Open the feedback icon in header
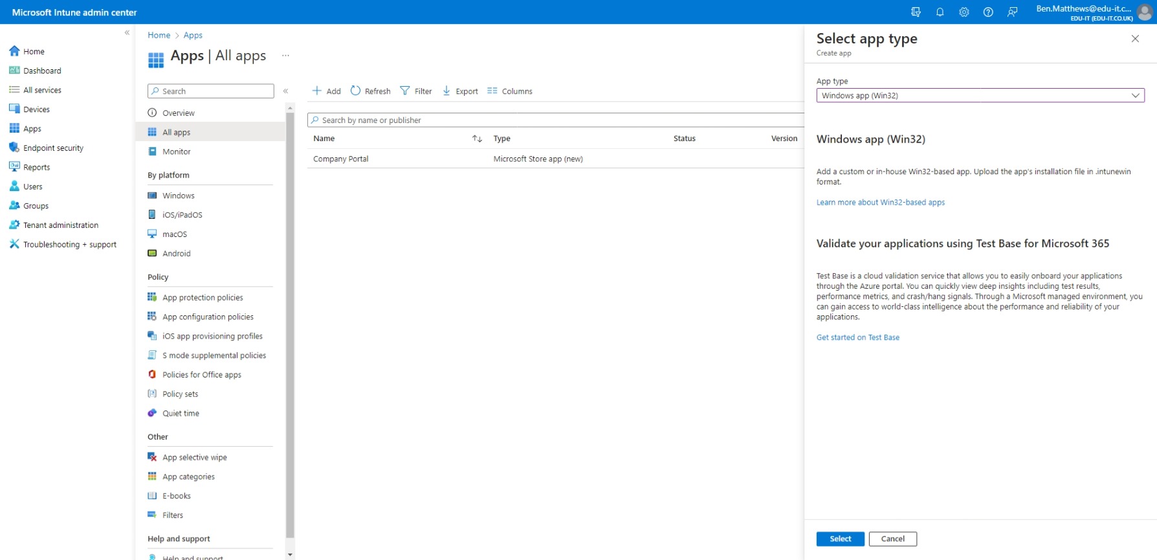1157x560 pixels. click(x=1012, y=12)
